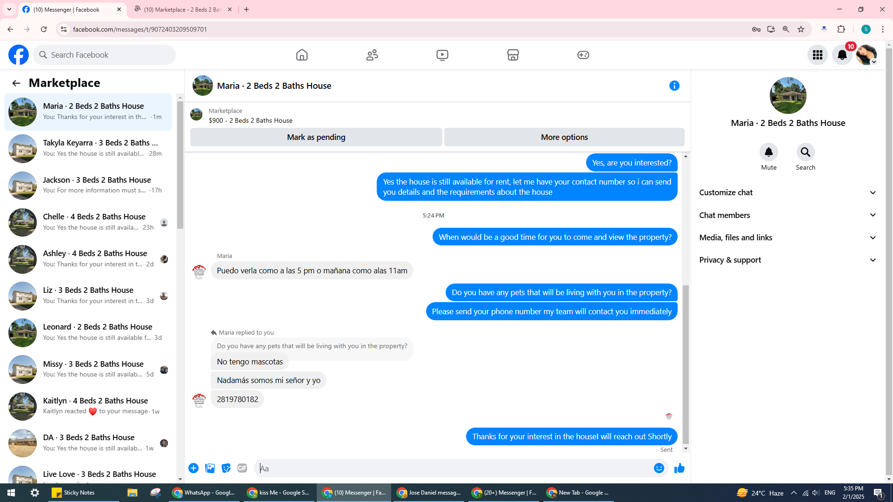The width and height of the screenshot is (893, 502).
Task: Open the Marketplace storefront icon
Action: pyautogui.click(x=513, y=55)
